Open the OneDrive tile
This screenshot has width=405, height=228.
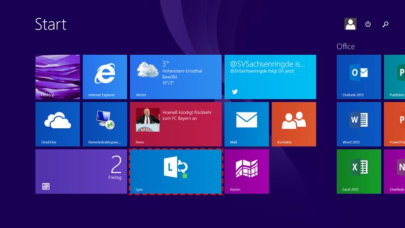58,124
